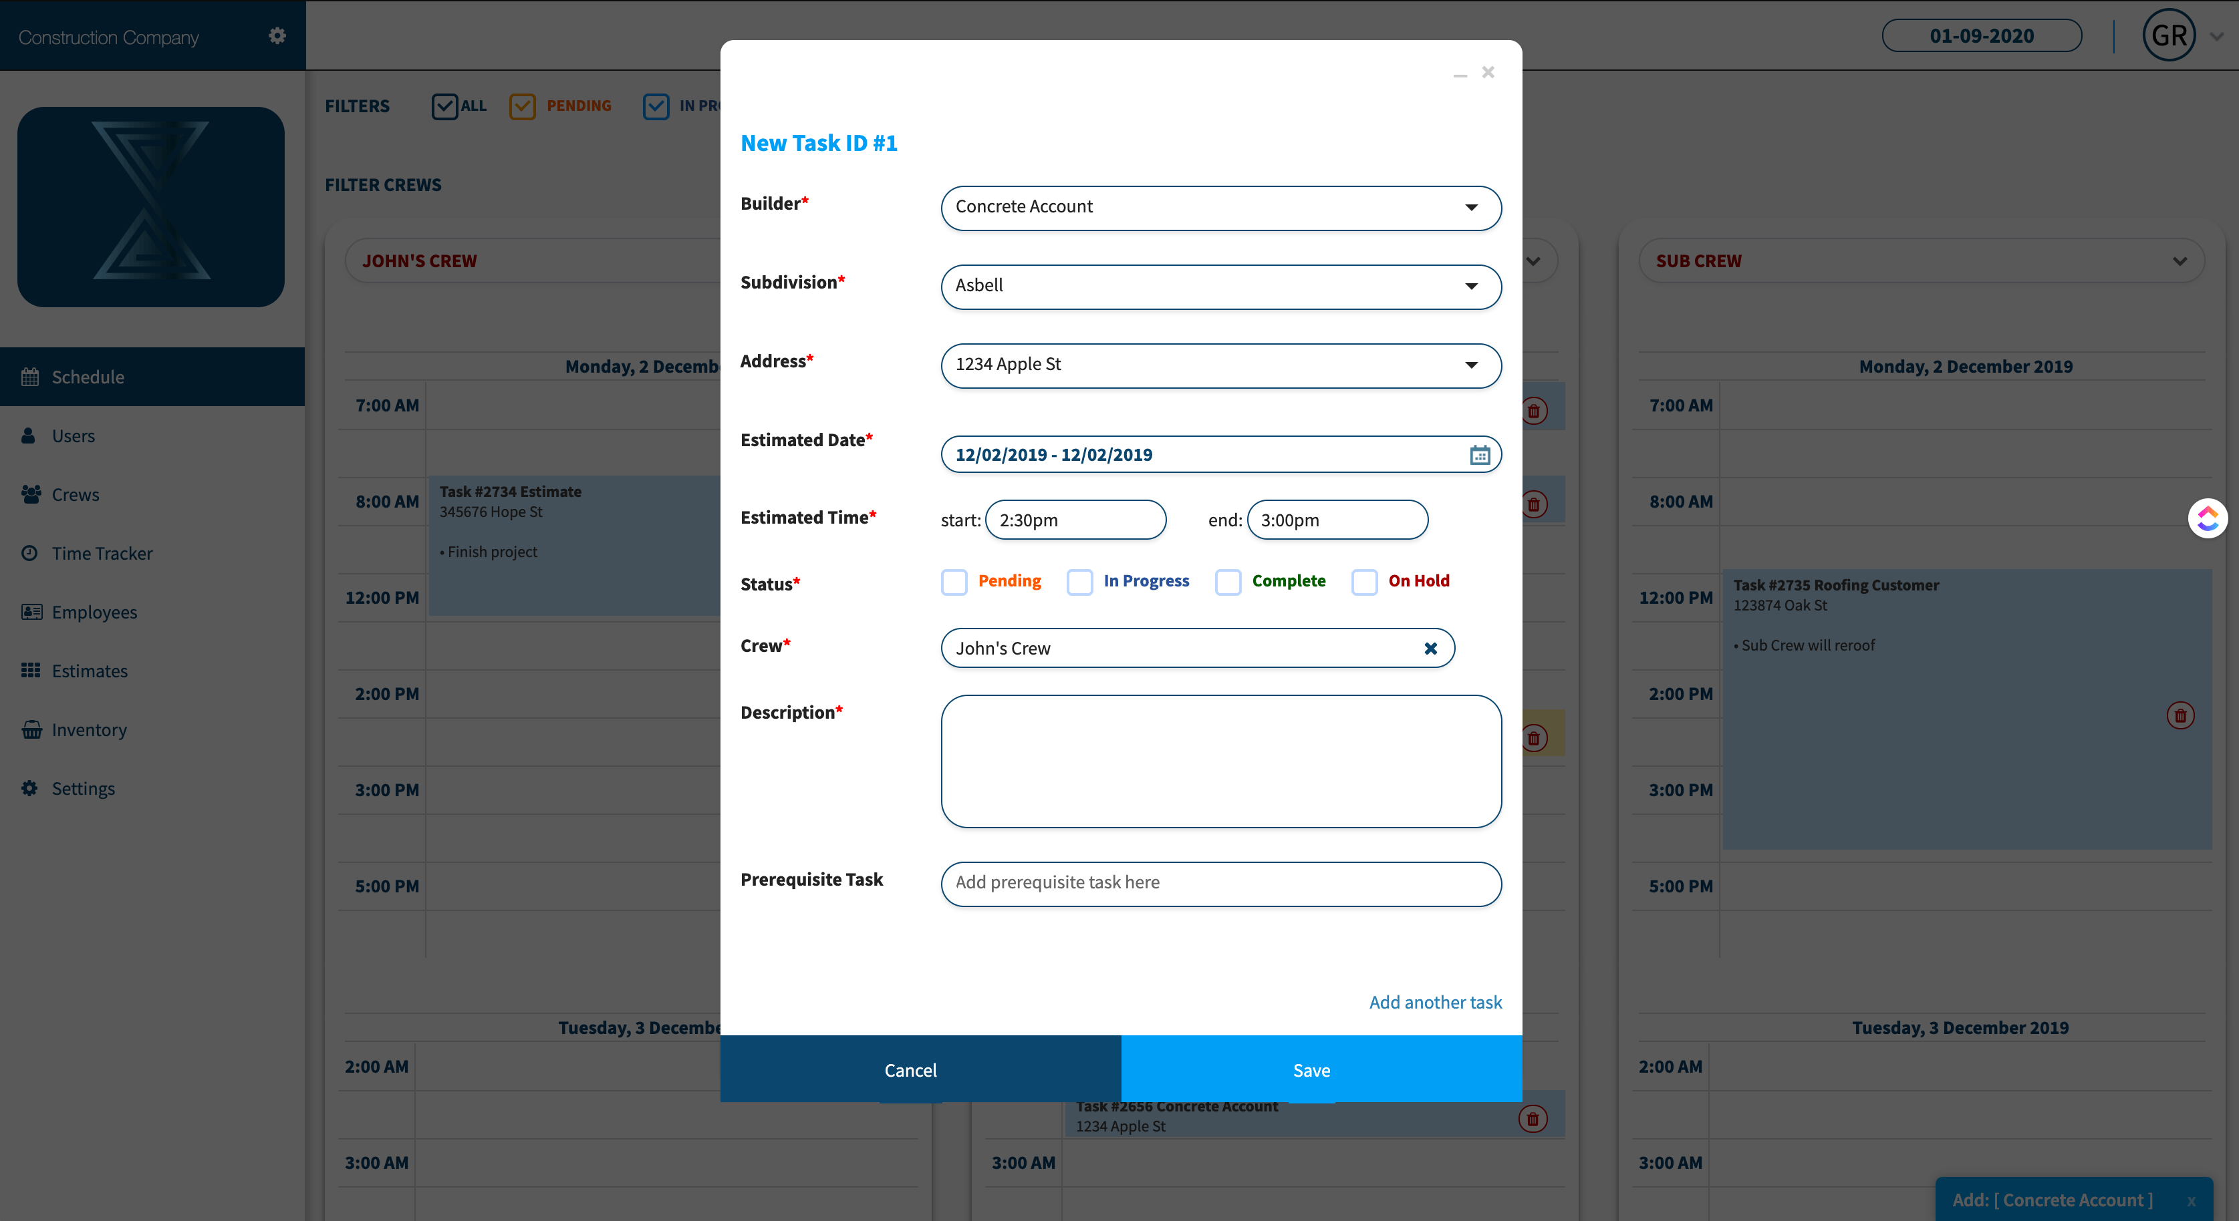Click trash icon on the yellow task
Screen dimensions: 2239x1221
tap(1534, 738)
